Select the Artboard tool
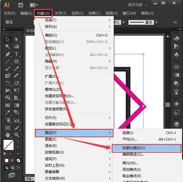Viewport: 183px width, 182px height. [x=8, y=127]
